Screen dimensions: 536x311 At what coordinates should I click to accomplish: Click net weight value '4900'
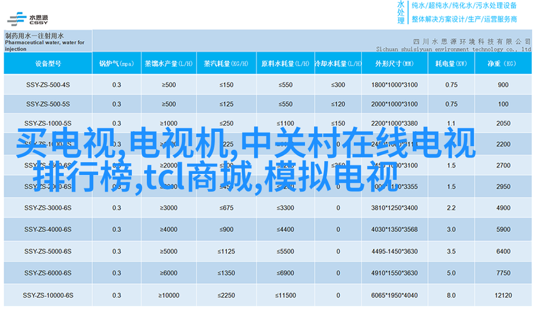(x=503, y=208)
